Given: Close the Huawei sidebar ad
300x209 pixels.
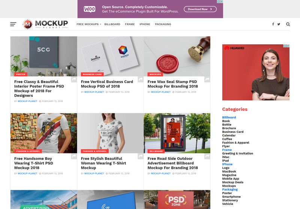Looking at the screenshot, I should point(288,46).
